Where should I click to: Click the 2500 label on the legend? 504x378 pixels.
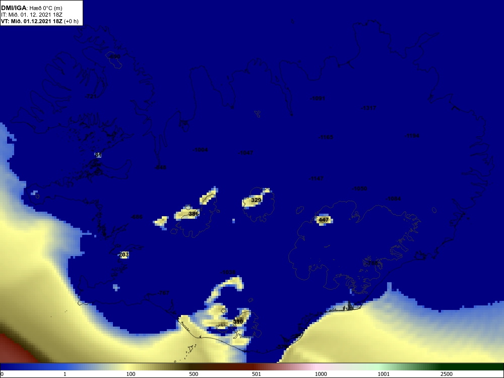447,374
